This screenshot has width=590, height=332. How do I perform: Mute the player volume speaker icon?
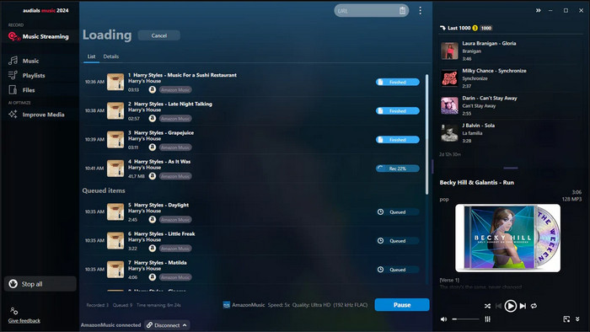(x=444, y=319)
